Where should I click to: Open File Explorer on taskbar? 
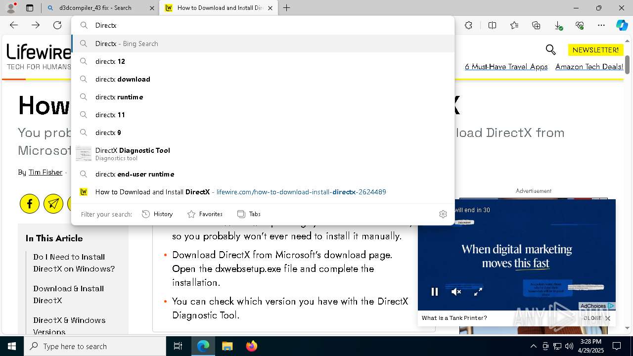coord(227,346)
